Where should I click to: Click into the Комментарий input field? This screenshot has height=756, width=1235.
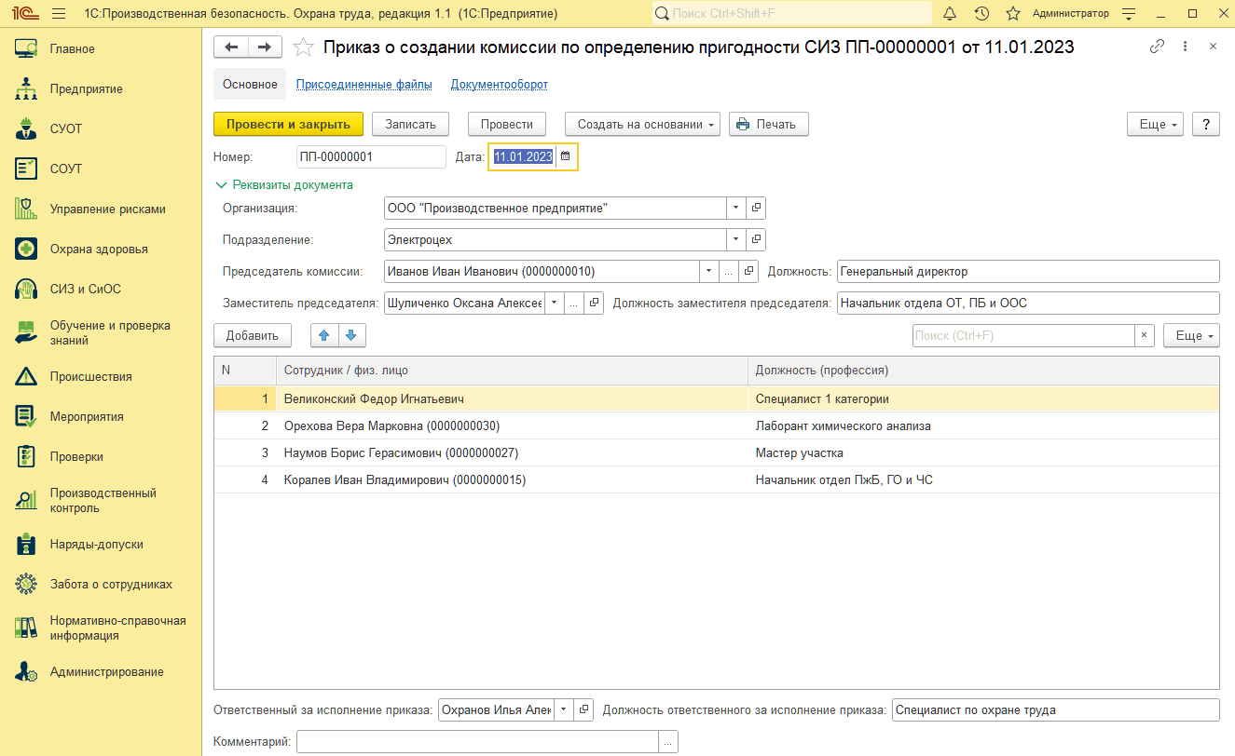pos(477,742)
